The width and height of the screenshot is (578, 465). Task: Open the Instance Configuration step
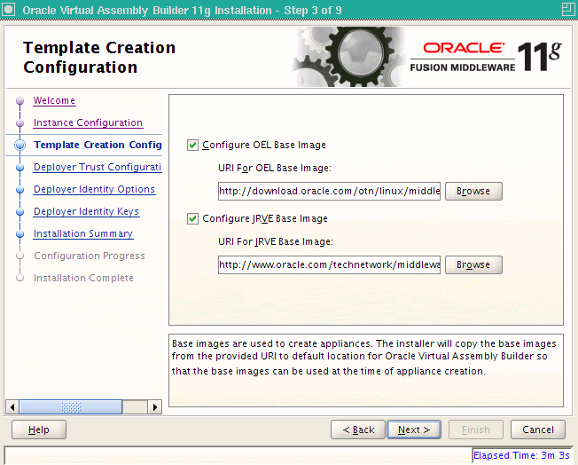(x=88, y=122)
